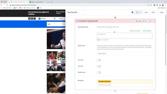Screen dimensions: 167x94
Task: Open the green circular extension icon
Action: (x=154, y=5)
